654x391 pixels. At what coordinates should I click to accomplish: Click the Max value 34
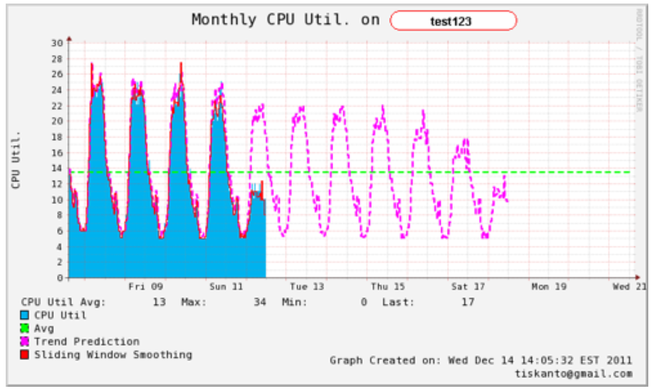coord(260,302)
